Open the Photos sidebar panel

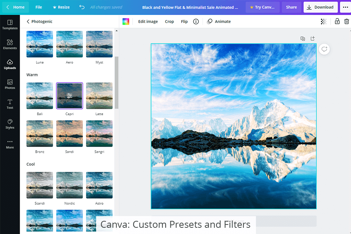click(10, 84)
